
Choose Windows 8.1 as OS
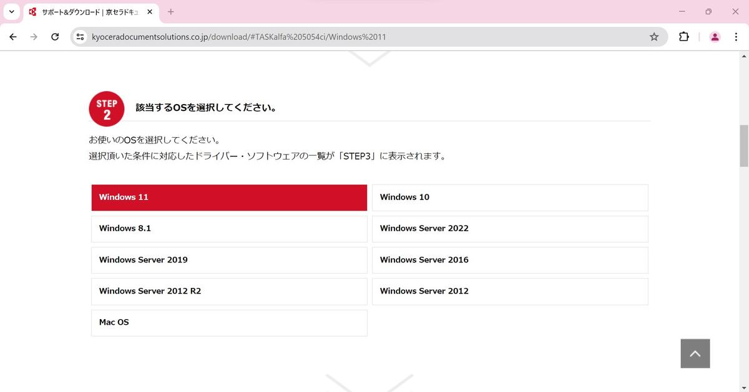[x=229, y=229]
